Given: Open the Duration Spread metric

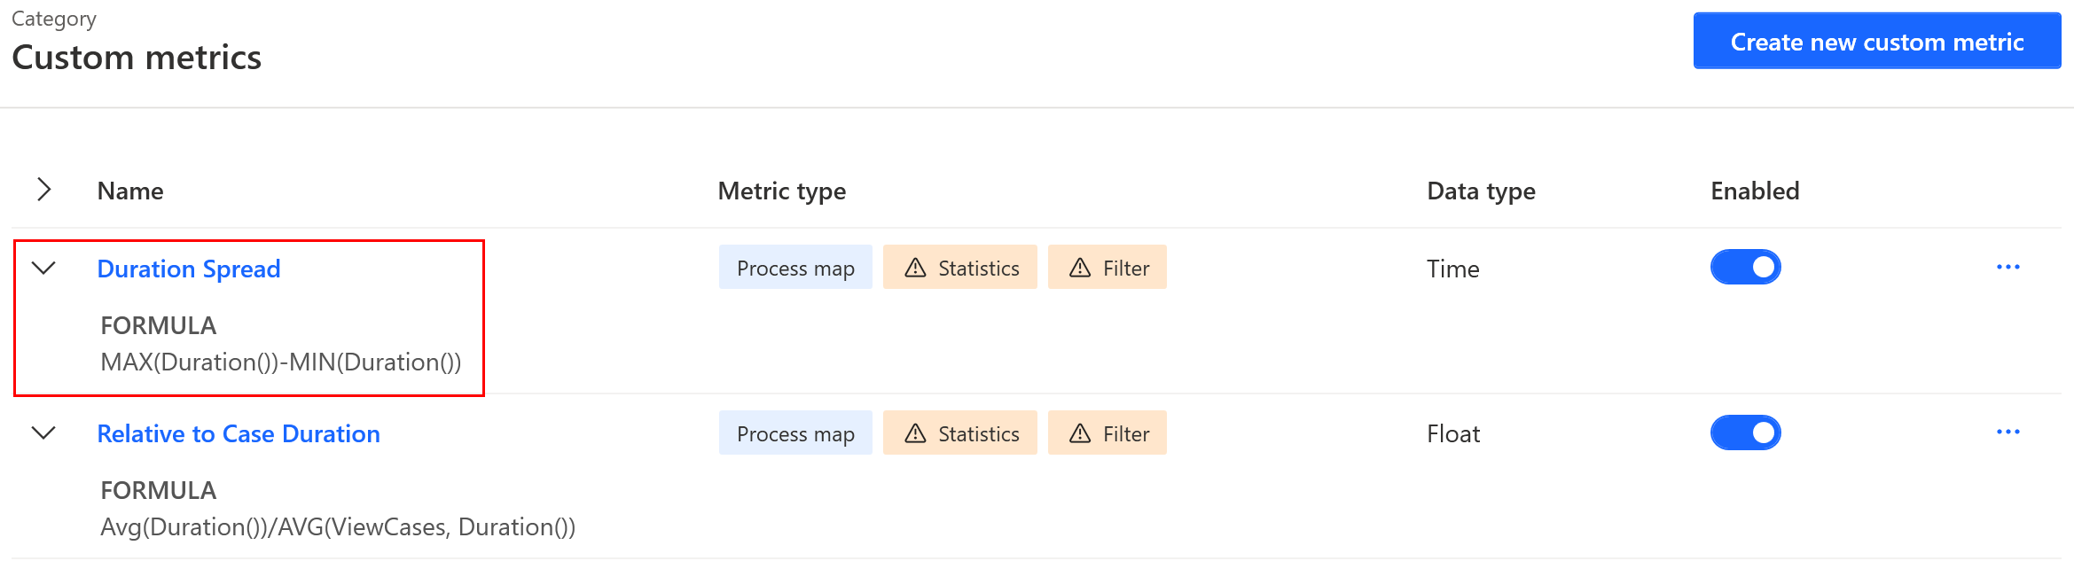Looking at the screenshot, I should tap(188, 269).
